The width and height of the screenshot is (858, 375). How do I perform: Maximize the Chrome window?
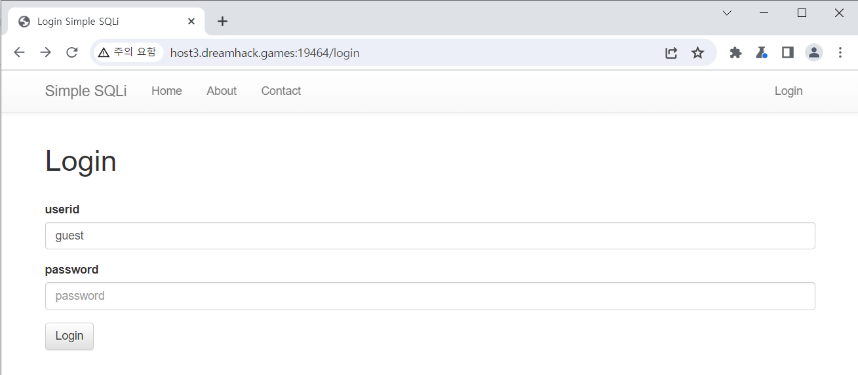coord(802,13)
